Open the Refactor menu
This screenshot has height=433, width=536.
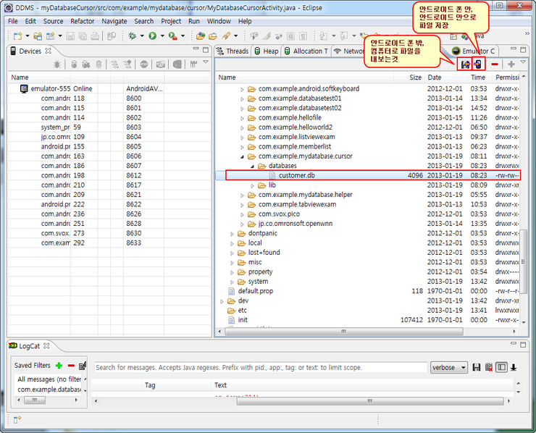coord(83,21)
